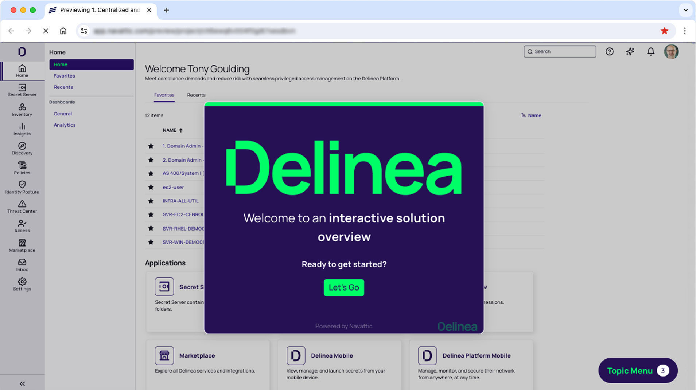Screen dimensions: 696x390
Task: Open the INFRA-ALL-UTIL favorite link
Action: tap(180, 201)
